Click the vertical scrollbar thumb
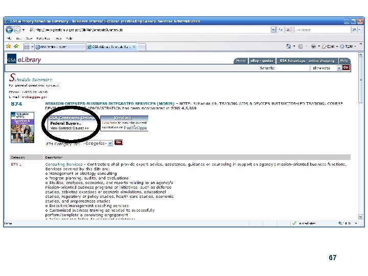 point(361,80)
